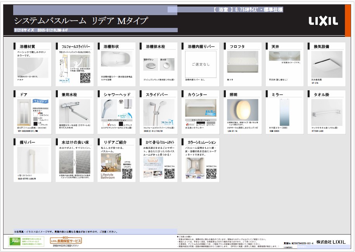Select the black K door color swatch
Screen dimensions: 355x252
tap(35, 124)
